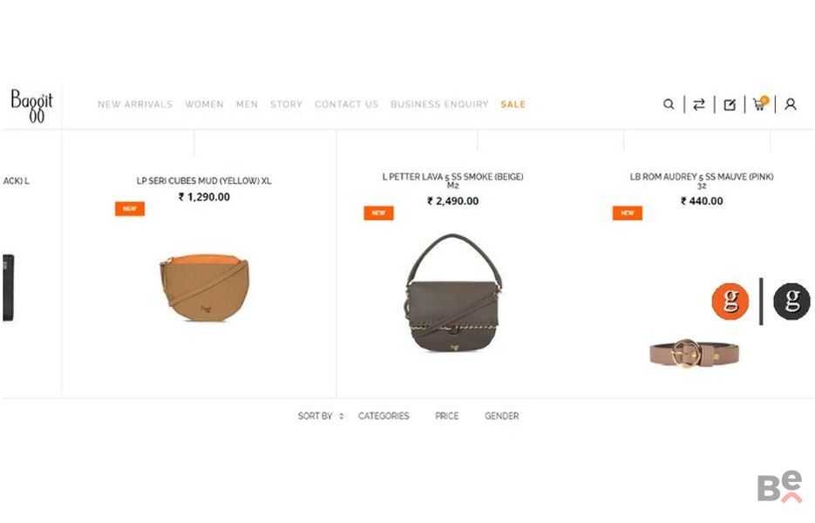Image resolution: width=815 pixels, height=523 pixels.
Task: Click the search magnifier icon
Action: coord(669,105)
